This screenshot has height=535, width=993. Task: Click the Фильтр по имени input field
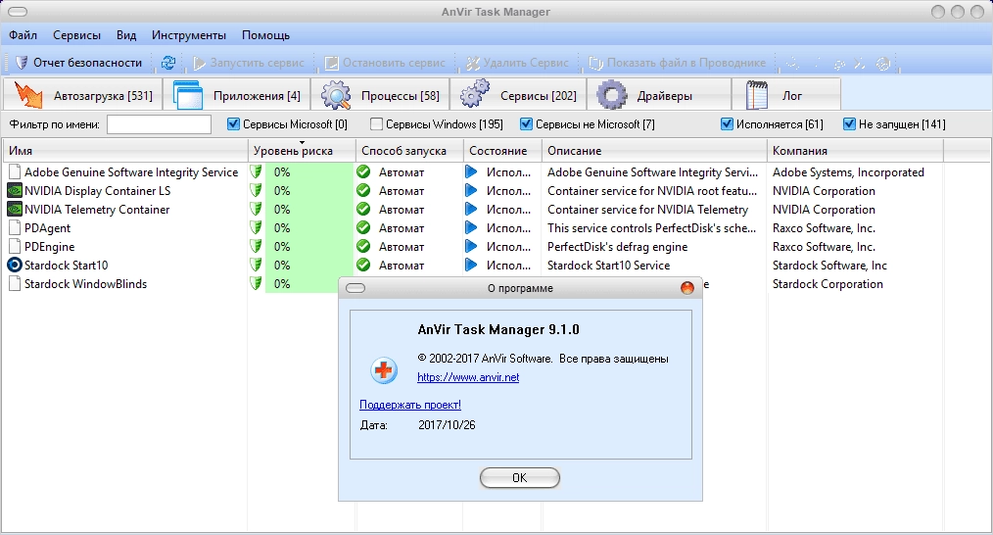(159, 124)
